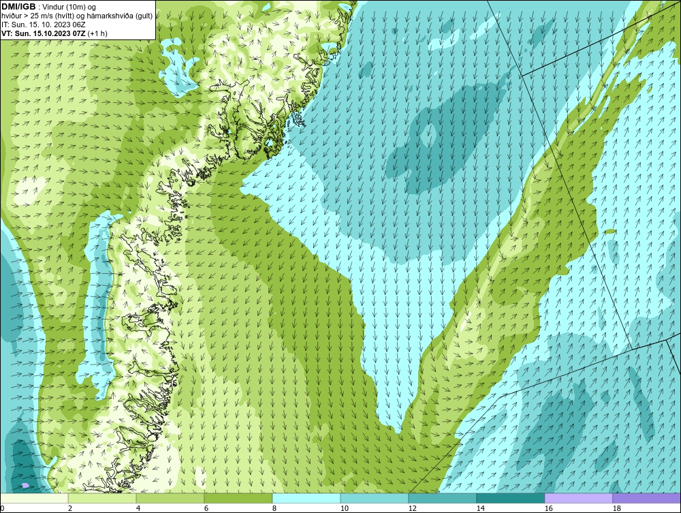Viewport: 681px width, 513px height.
Task: Select the 14–16 m/s dark teal swatch
Action: [510, 498]
